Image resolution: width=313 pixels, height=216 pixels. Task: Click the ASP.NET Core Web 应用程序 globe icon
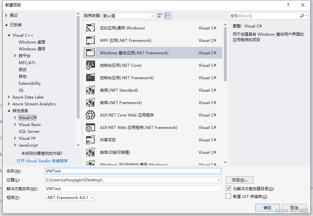point(90,115)
